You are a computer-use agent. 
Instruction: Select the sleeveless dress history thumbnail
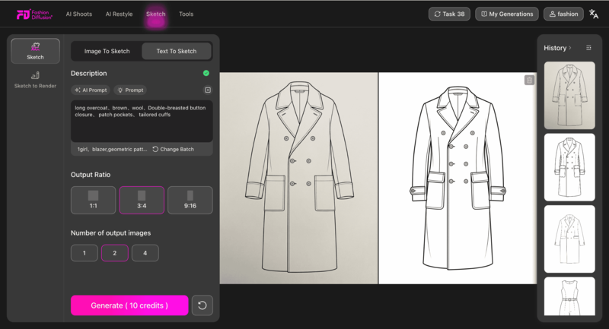569,296
